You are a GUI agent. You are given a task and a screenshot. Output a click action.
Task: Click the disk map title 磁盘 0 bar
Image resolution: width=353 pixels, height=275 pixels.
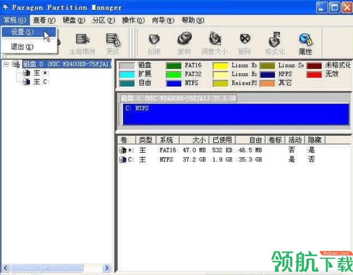[x=178, y=98]
